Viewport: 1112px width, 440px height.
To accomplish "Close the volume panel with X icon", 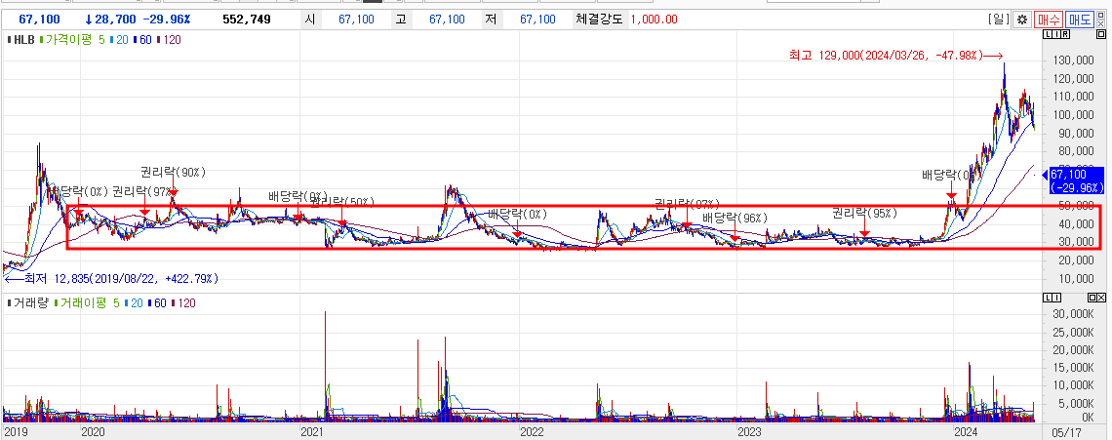I will pyautogui.click(x=1101, y=298).
